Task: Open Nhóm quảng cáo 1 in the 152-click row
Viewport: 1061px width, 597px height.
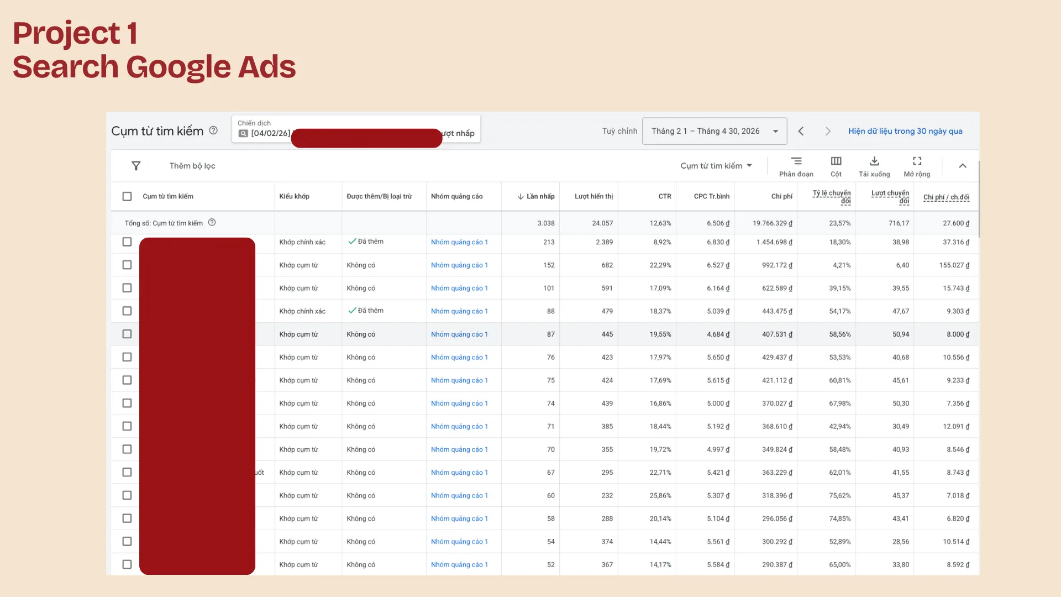Action: click(x=459, y=265)
